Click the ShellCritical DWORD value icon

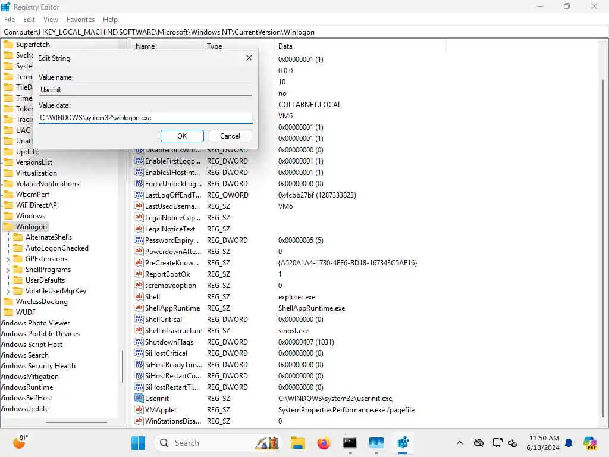click(x=139, y=319)
